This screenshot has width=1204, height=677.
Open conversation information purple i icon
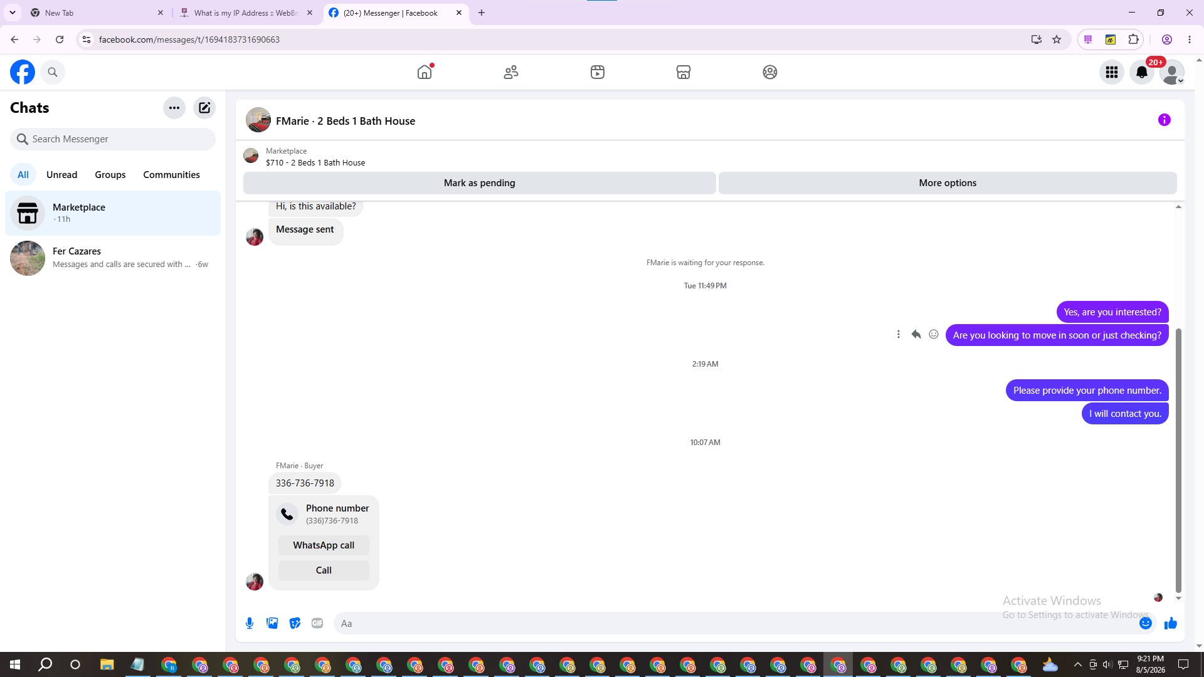[x=1164, y=120]
